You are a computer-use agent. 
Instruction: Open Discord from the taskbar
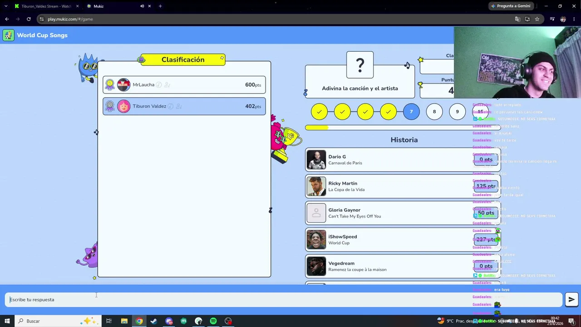pyautogui.click(x=169, y=321)
